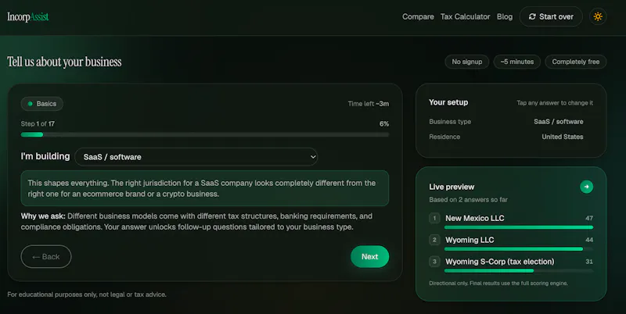Click the IncorpAssist logo
The image size is (626, 314).
click(28, 16)
